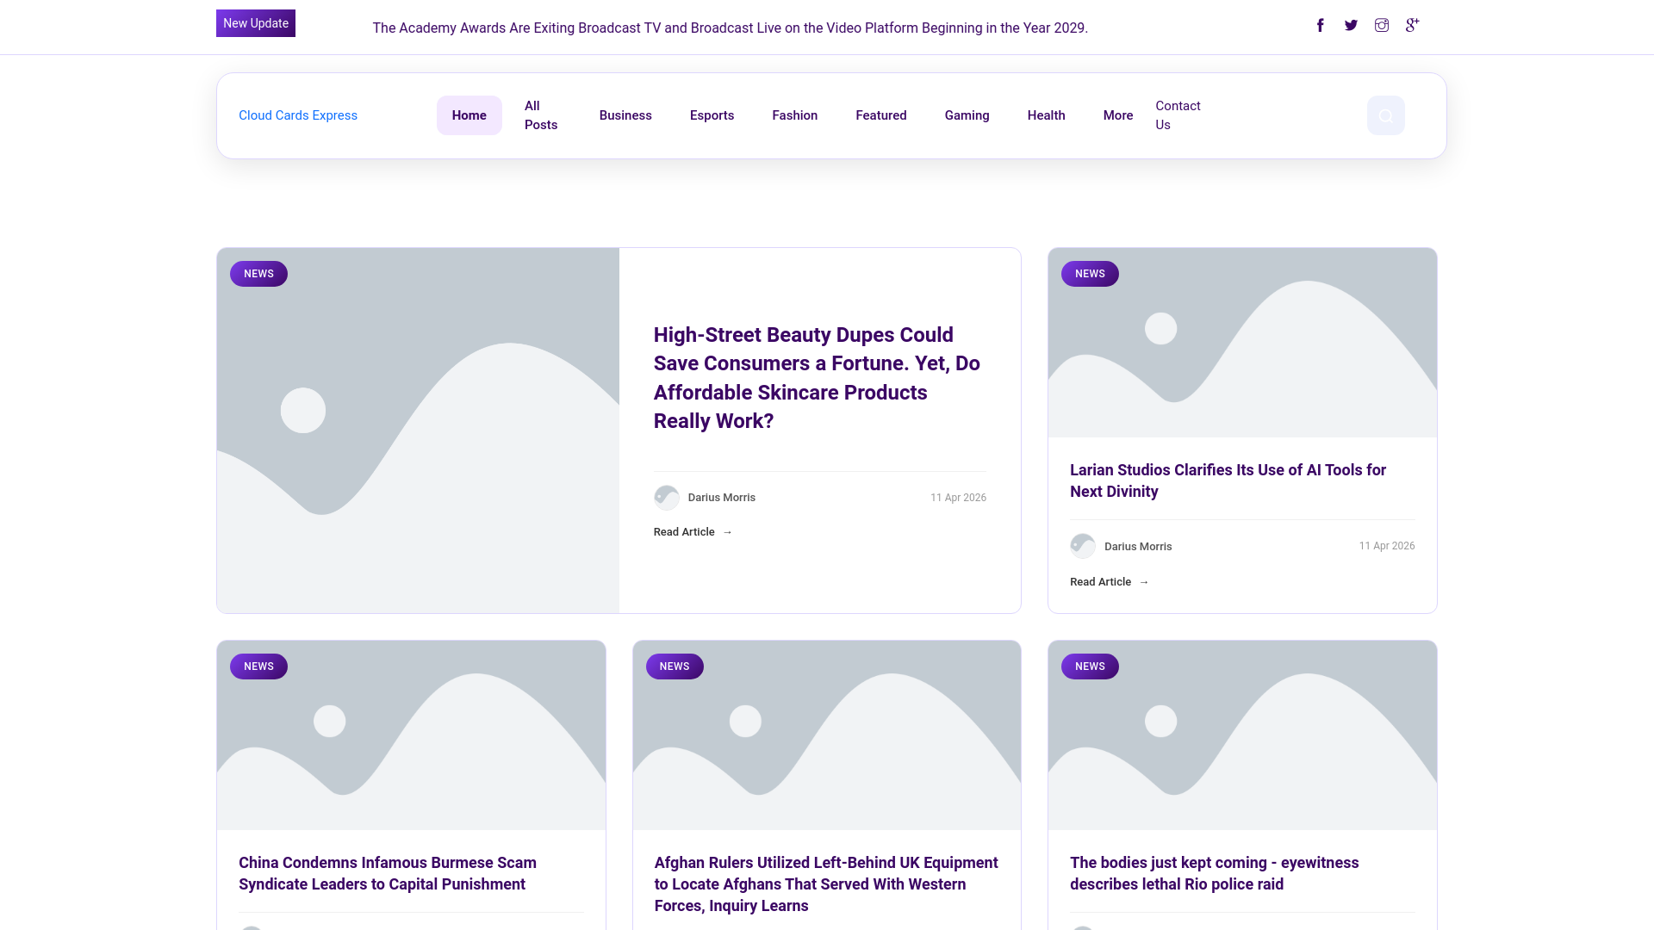Click author avatar on Larian Studios card
Viewport: 1654px width, 930px height.
[x=1083, y=546]
